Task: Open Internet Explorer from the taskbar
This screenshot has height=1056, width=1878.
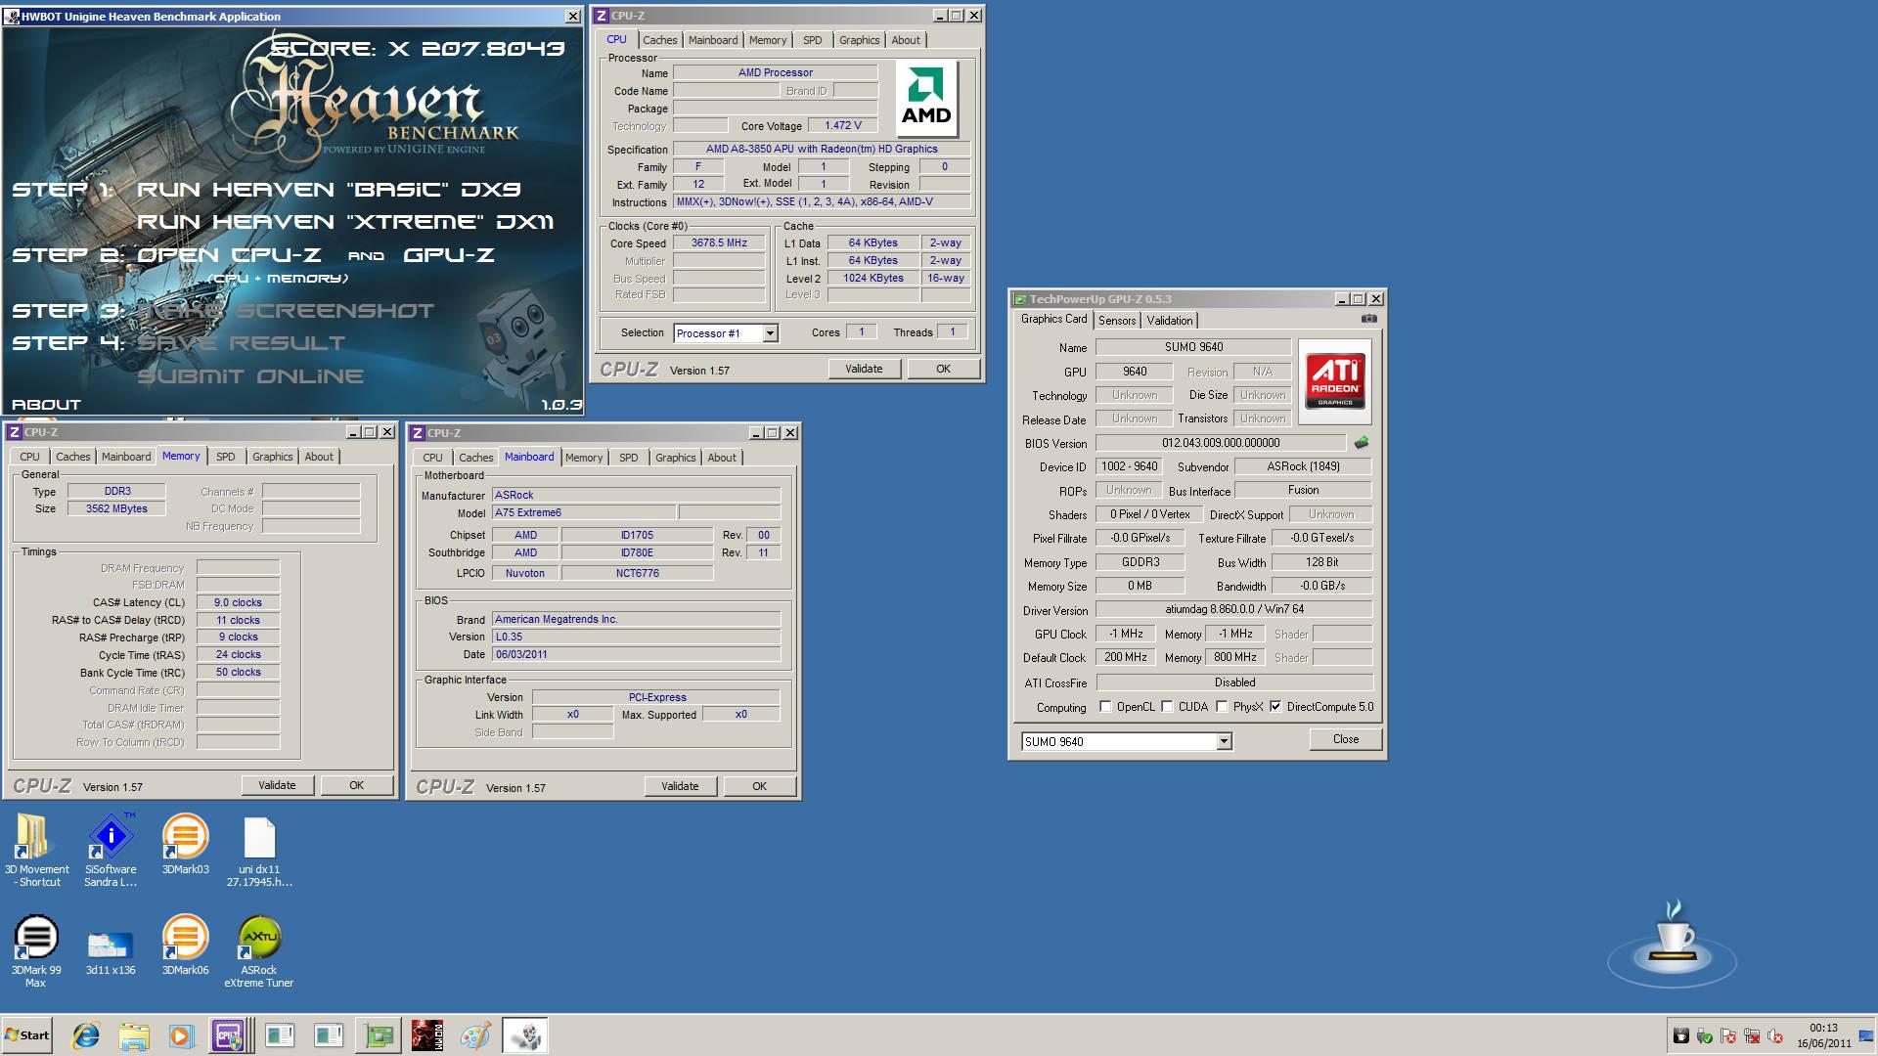Action: [86, 1035]
